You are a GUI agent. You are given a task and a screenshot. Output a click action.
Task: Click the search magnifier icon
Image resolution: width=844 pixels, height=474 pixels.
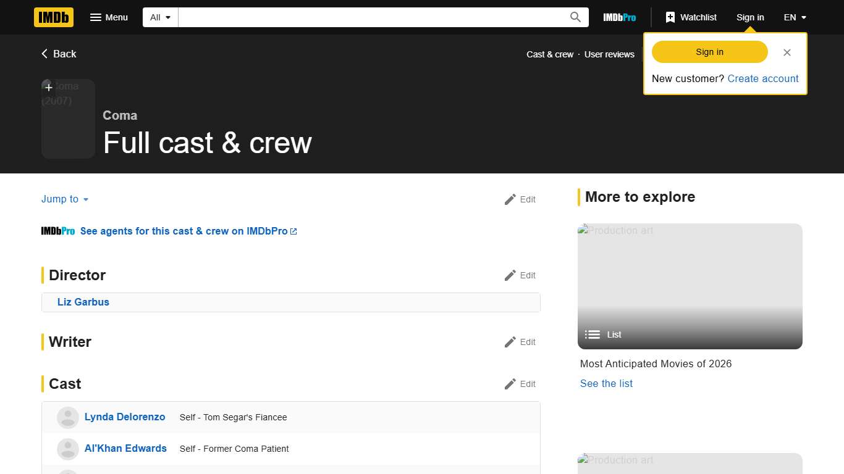[x=575, y=17]
